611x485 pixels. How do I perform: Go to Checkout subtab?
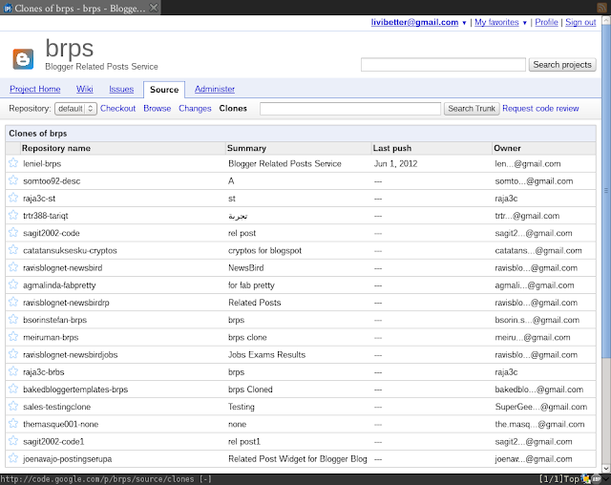pos(117,108)
